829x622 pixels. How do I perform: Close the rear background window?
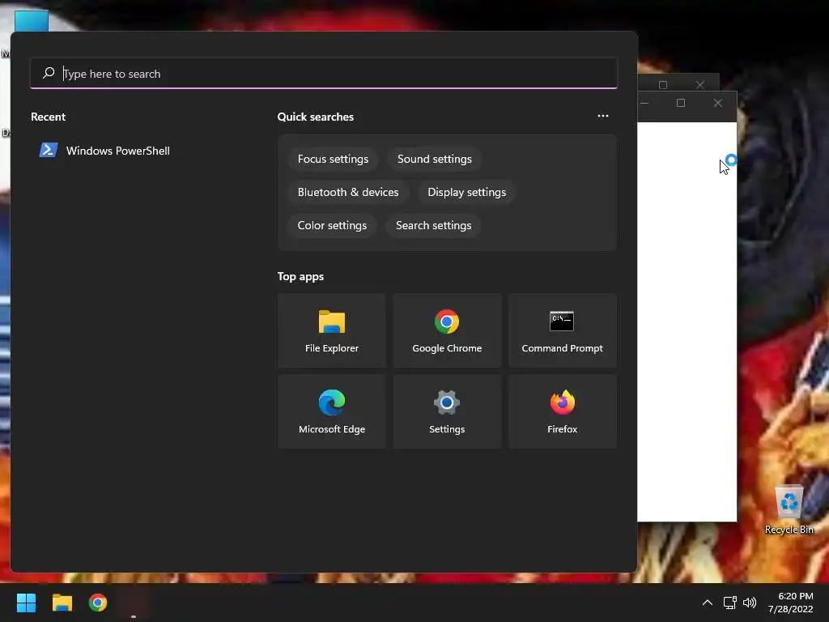[700, 84]
